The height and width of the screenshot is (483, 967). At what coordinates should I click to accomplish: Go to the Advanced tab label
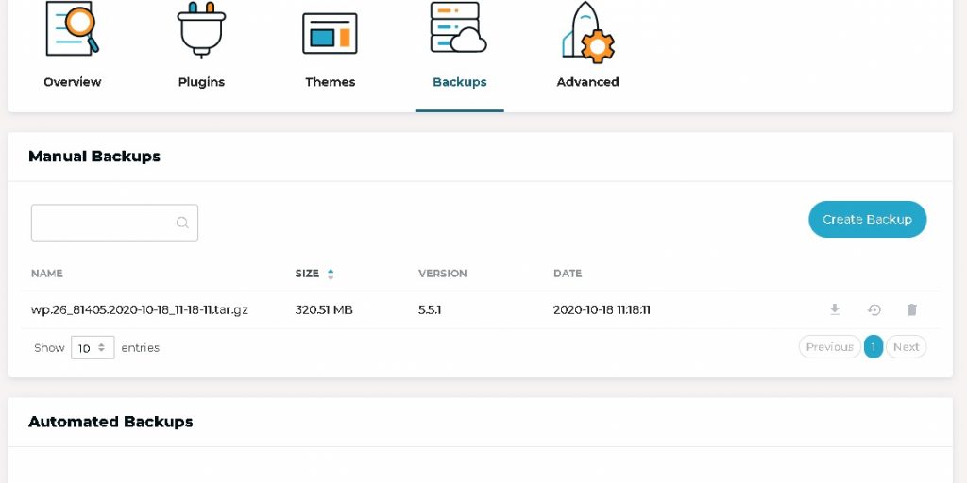tap(587, 82)
